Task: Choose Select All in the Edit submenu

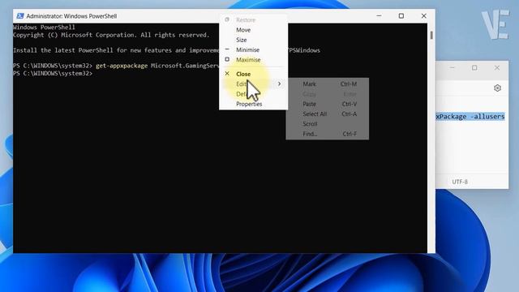Action: click(x=328, y=114)
